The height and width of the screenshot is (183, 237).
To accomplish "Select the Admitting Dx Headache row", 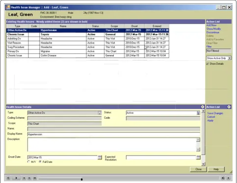I will 87,39.
